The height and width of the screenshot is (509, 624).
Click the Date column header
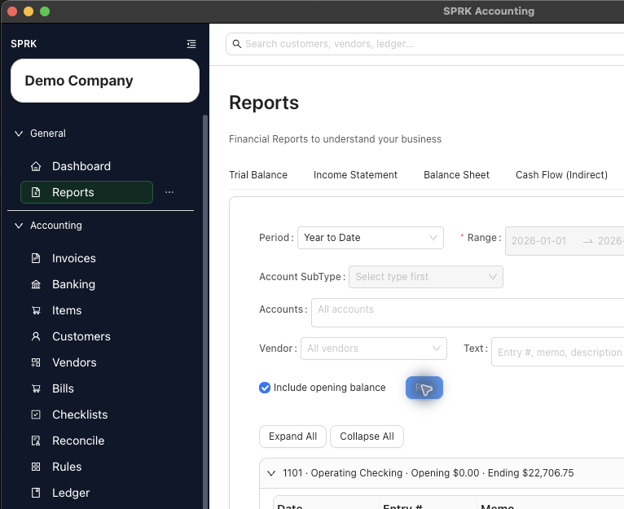click(290, 507)
